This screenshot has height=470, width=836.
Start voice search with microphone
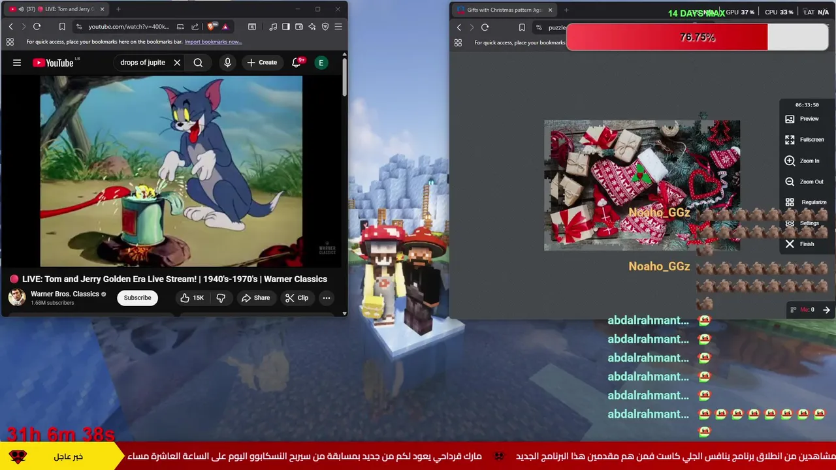coord(227,63)
